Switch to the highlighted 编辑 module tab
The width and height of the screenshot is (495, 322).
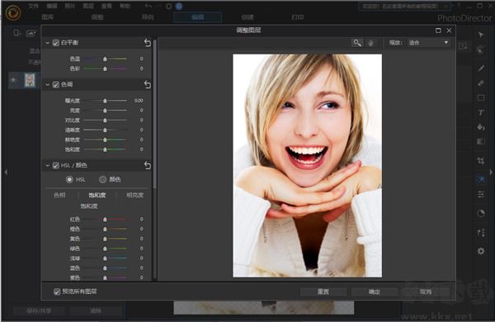point(198,17)
